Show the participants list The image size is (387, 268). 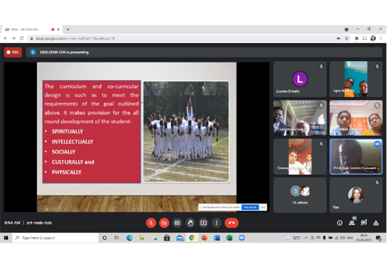(x=352, y=223)
